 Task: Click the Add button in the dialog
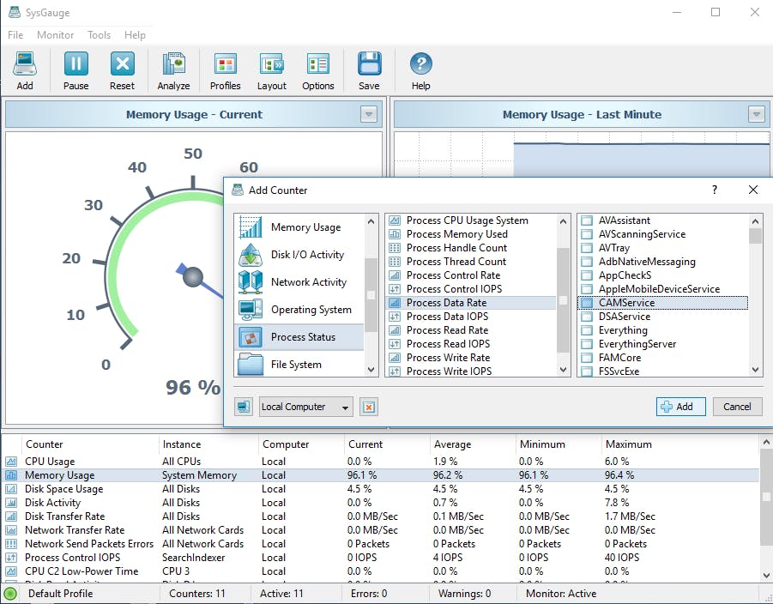point(680,407)
